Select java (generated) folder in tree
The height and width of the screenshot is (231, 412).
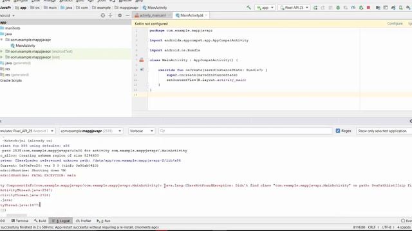point(15,63)
